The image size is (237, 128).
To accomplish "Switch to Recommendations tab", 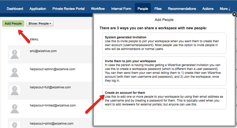I will coord(182,9).
